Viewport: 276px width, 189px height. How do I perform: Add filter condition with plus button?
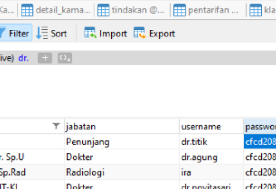(45, 58)
